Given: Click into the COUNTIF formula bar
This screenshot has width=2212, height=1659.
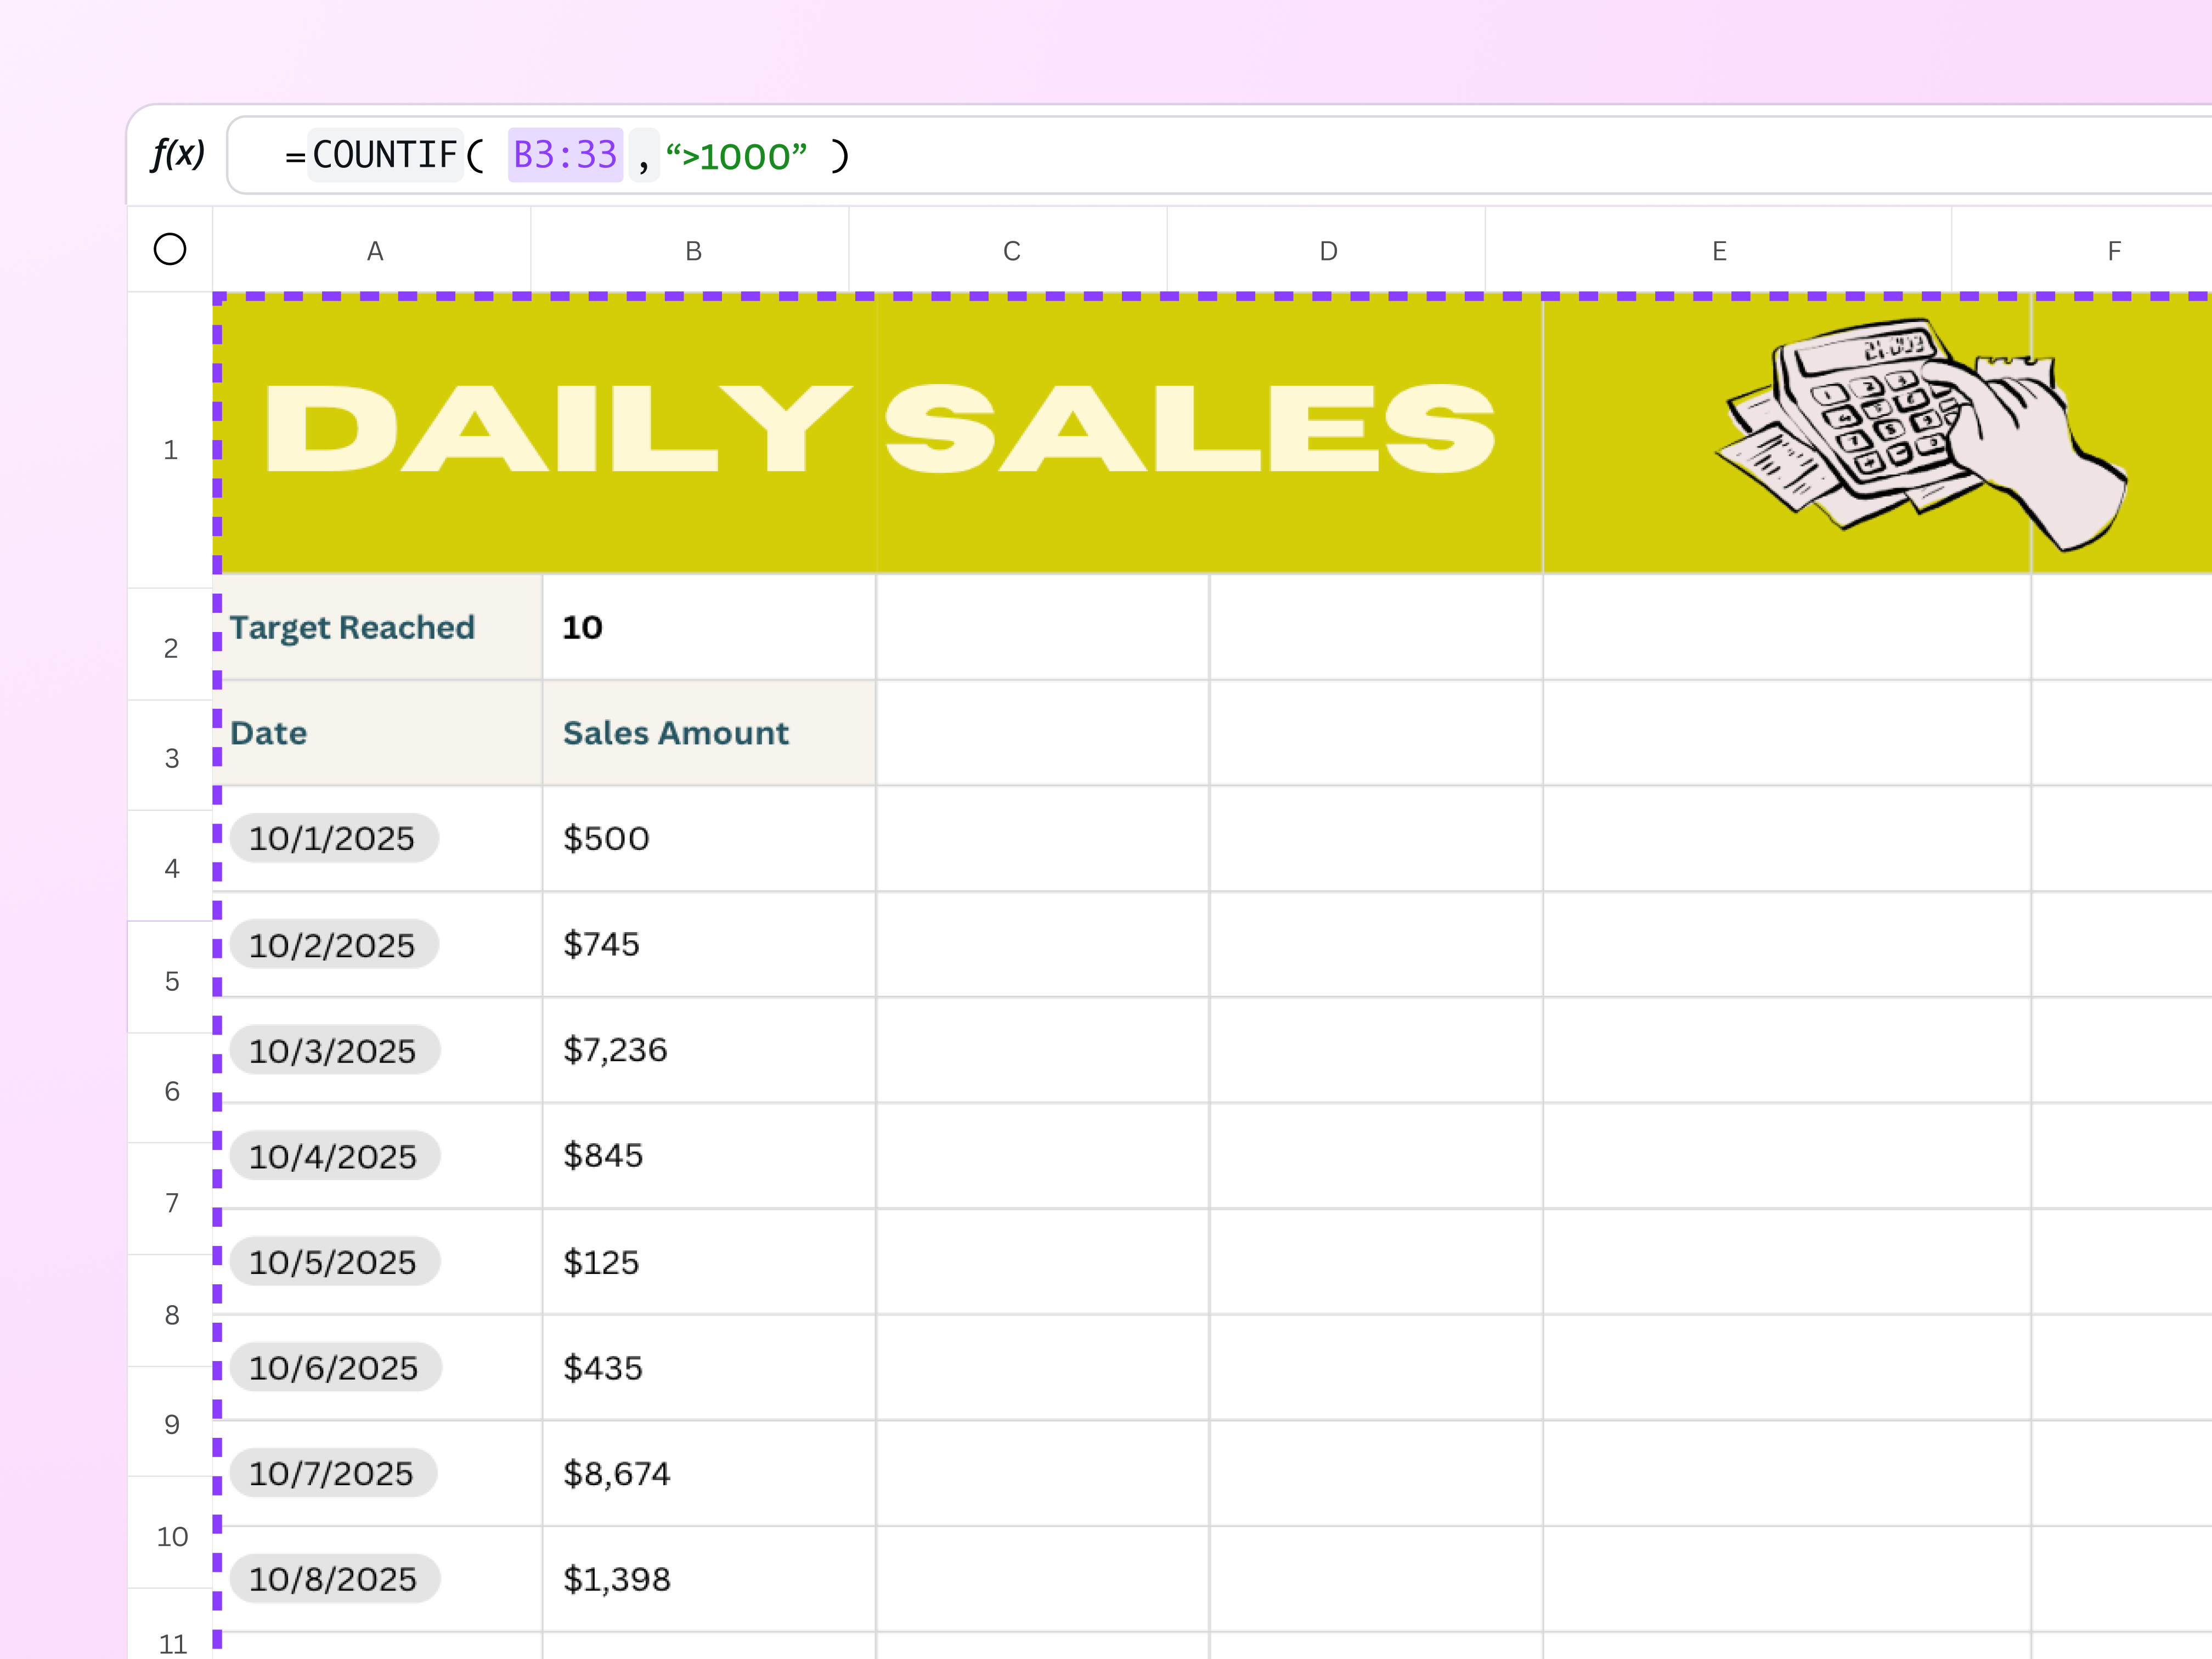Looking at the screenshot, I should [1219, 155].
